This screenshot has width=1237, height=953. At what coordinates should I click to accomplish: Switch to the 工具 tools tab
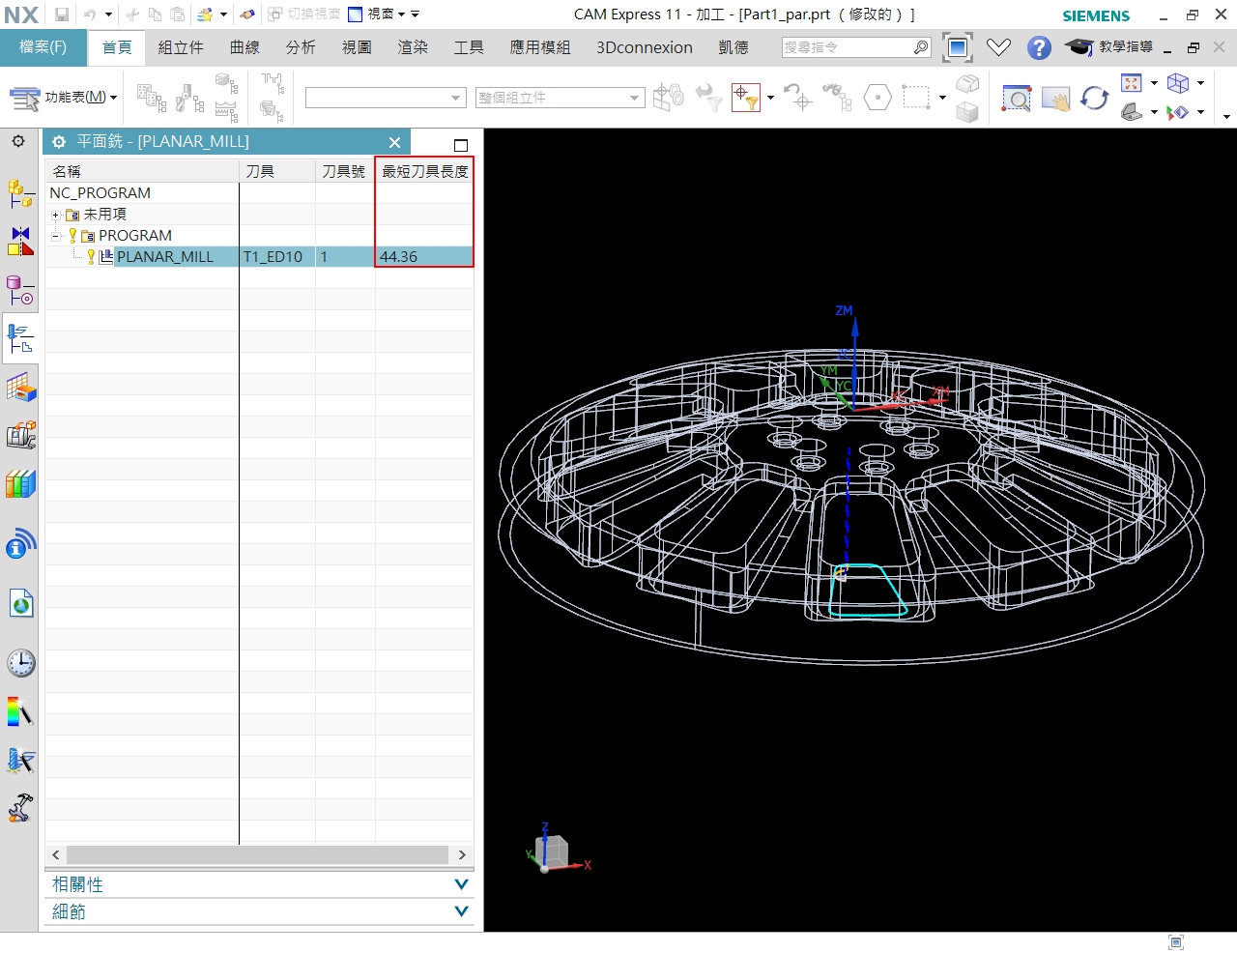[x=469, y=47]
